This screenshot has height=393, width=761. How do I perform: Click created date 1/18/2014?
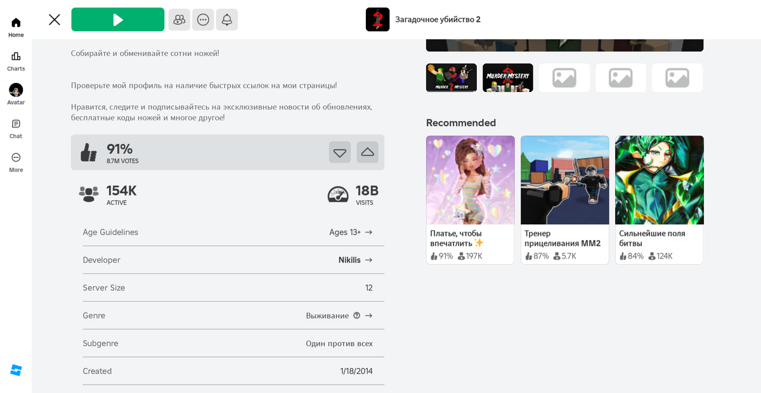356,371
